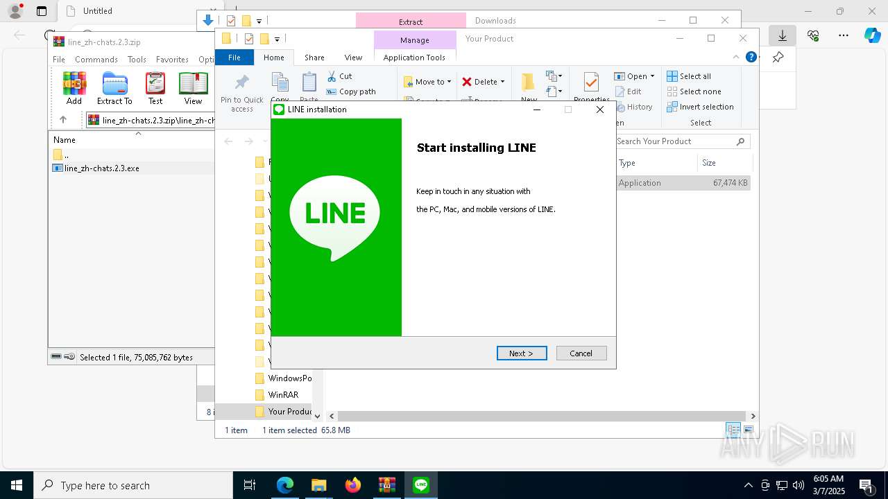Click Copy path in the Explorer ribbon
The image size is (888, 499).
click(352, 91)
